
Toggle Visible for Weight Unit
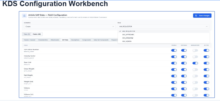[174, 82]
